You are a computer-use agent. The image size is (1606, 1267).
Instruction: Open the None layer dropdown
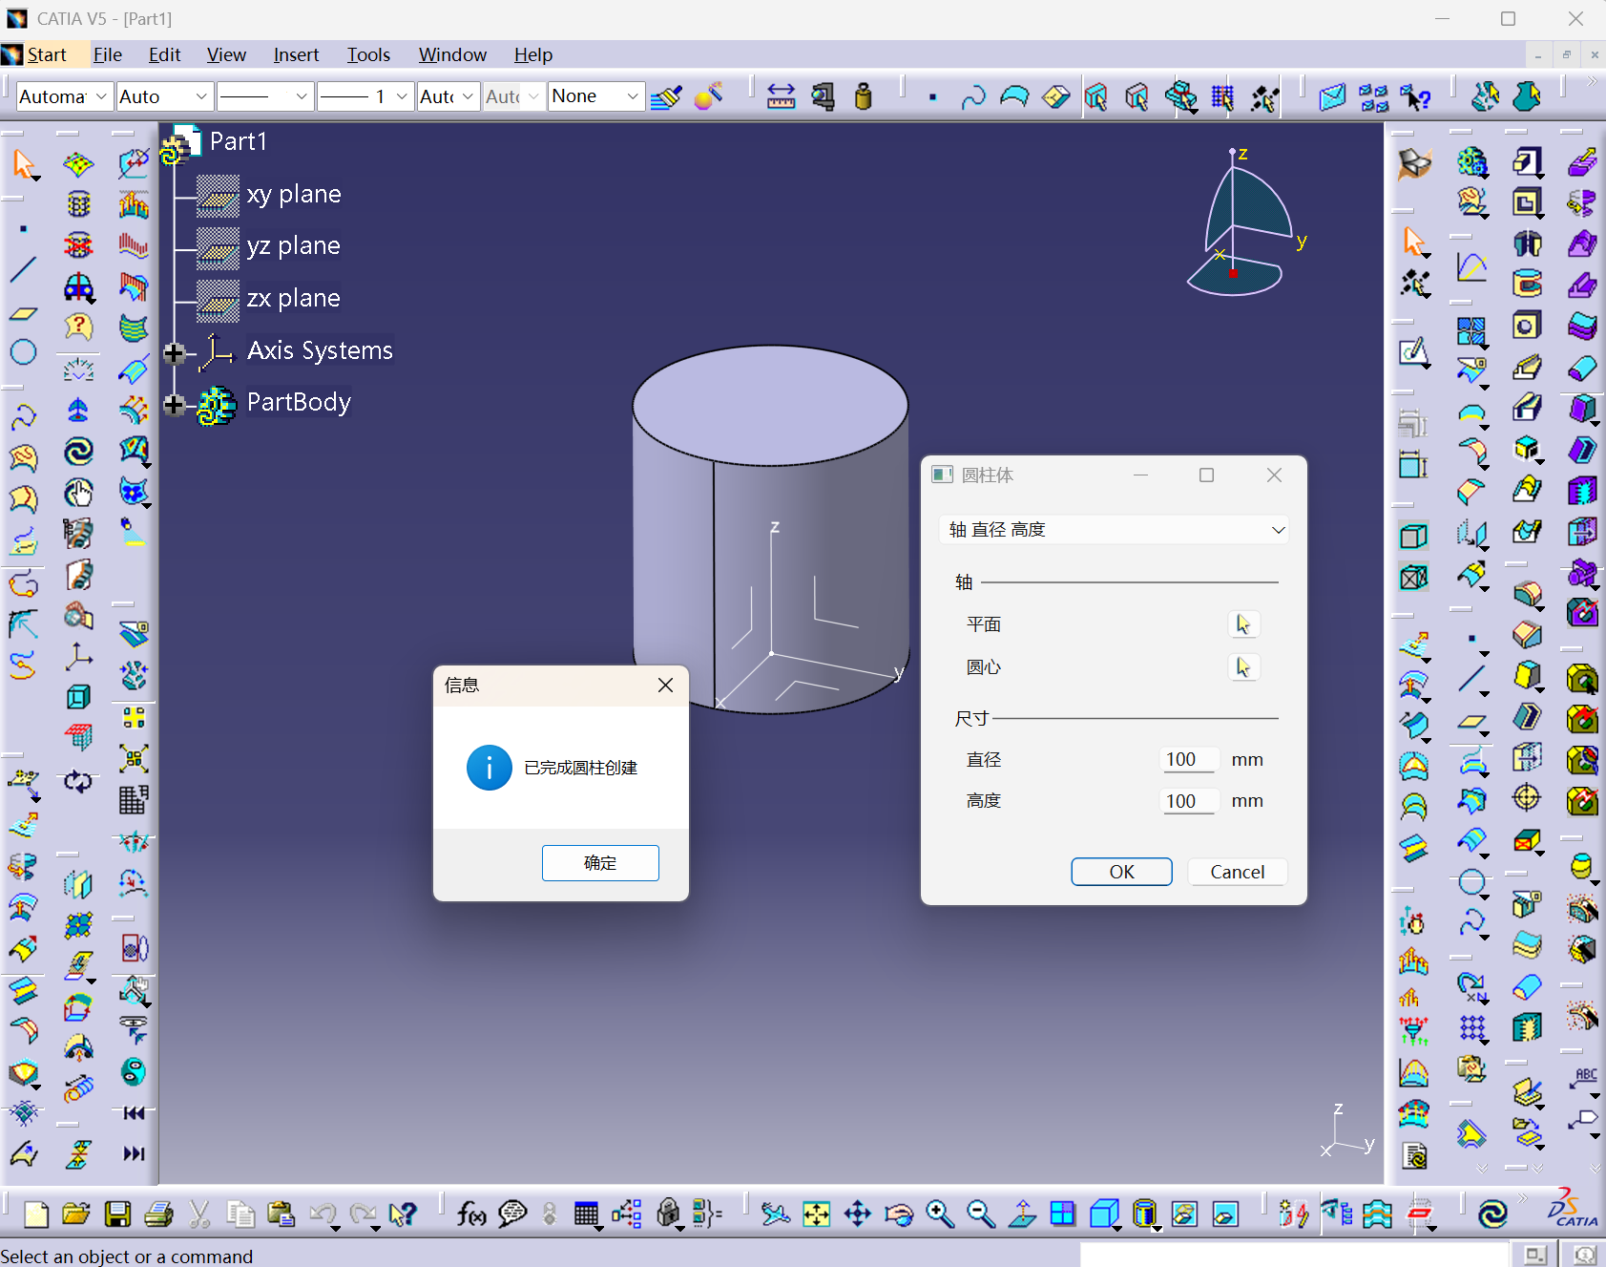(x=595, y=96)
